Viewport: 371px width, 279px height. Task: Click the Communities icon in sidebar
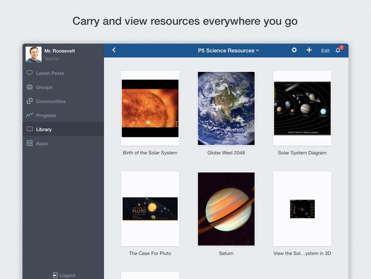(29, 101)
